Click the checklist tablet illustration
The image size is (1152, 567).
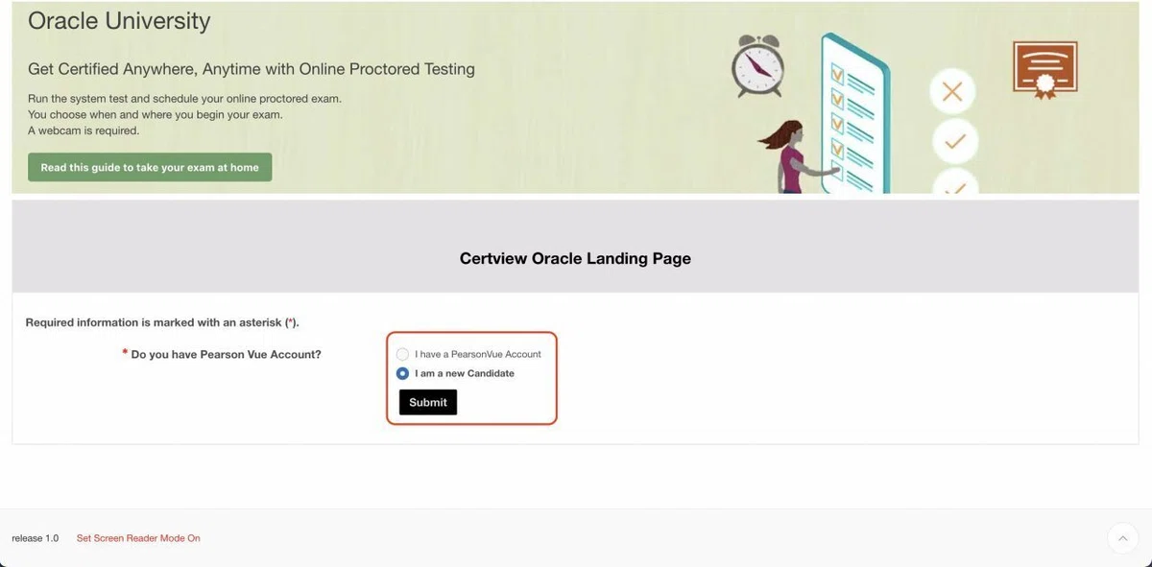point(855,114)
